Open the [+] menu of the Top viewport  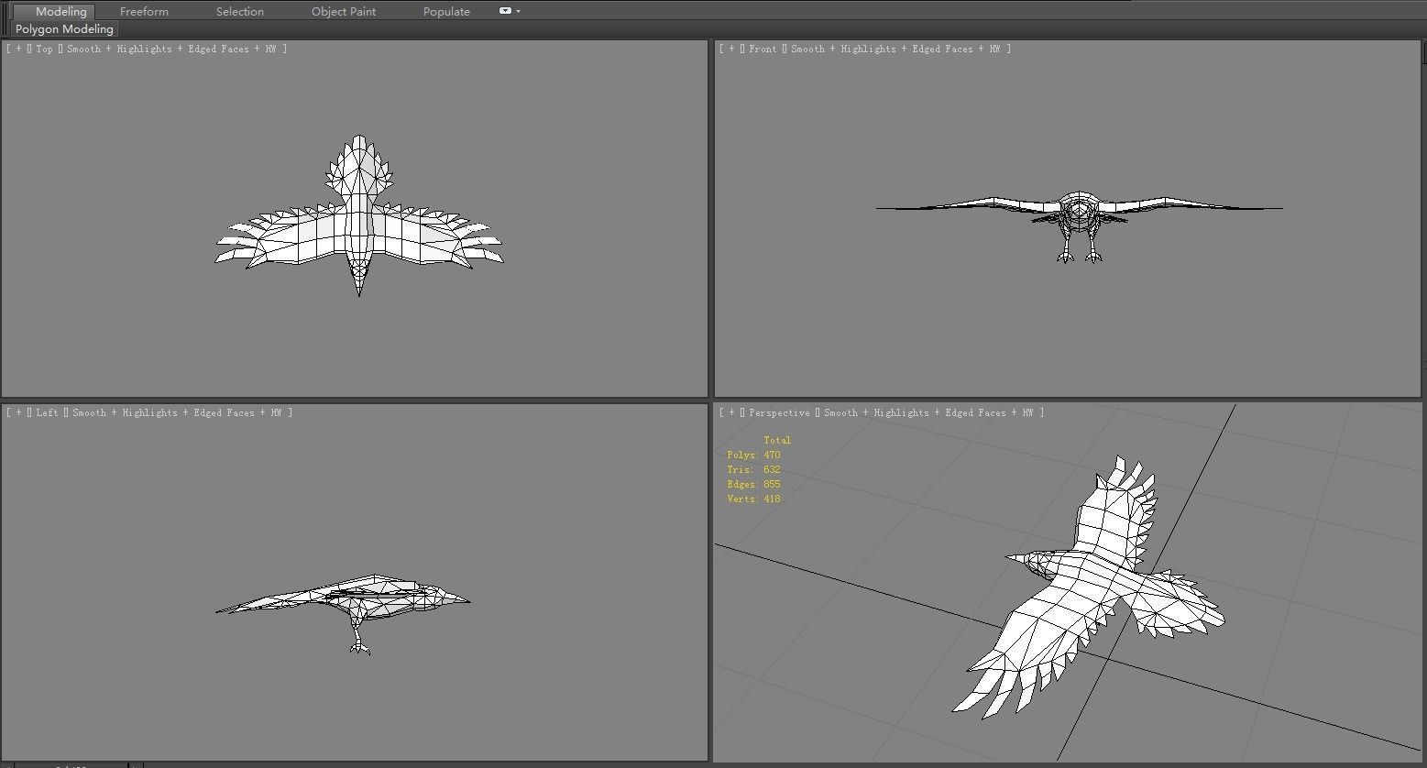[18, 49]
